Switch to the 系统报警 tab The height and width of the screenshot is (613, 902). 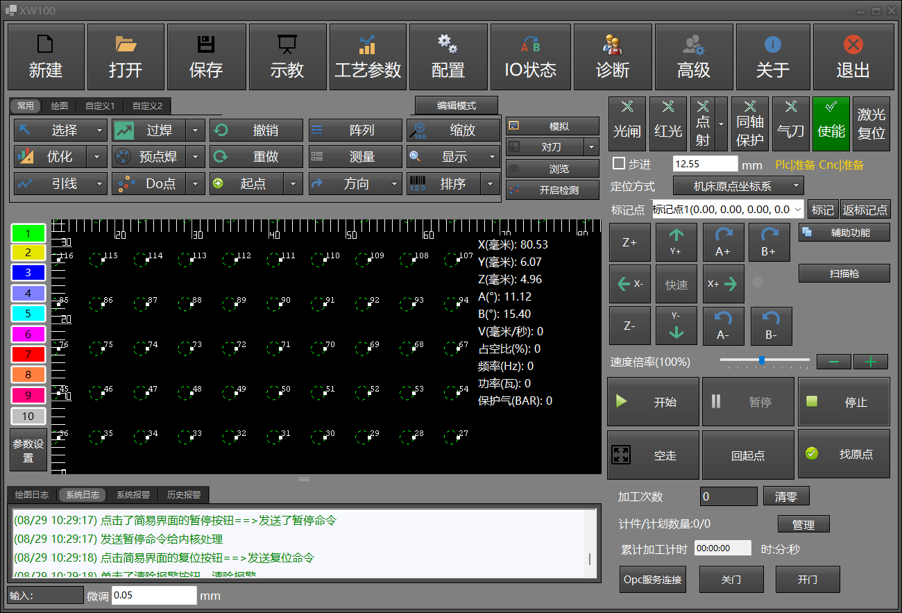(x=133, y=495)
